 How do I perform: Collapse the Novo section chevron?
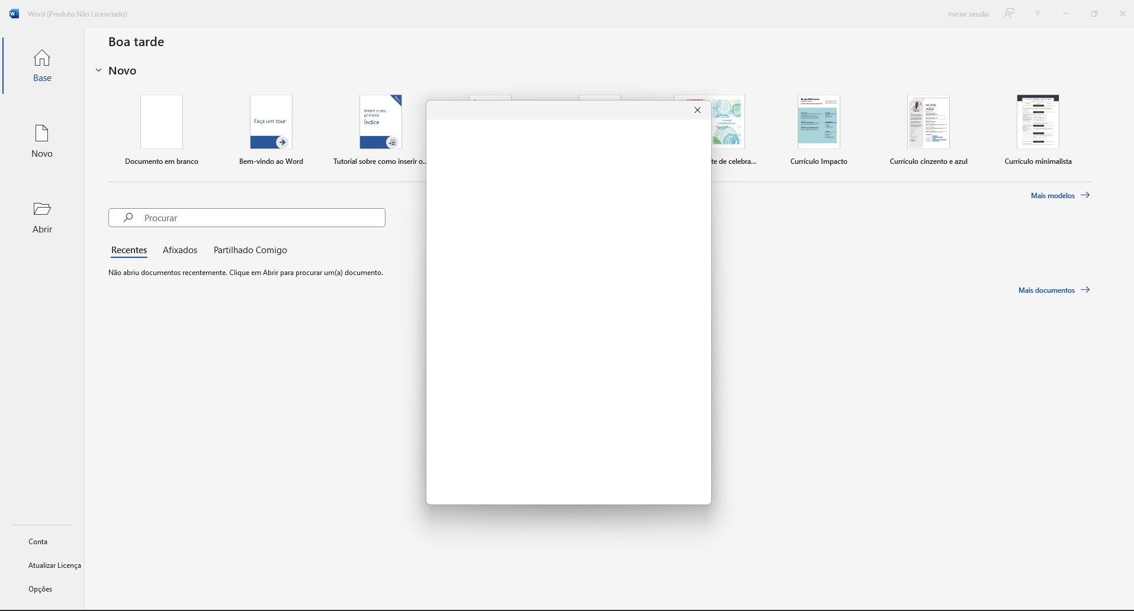click(98, 70)
